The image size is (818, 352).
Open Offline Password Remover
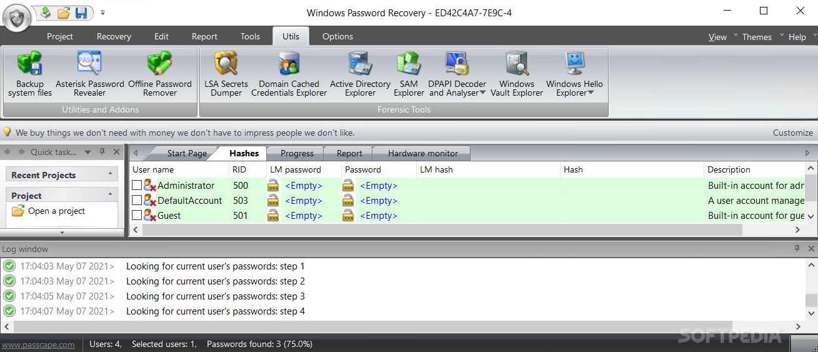pos(160,74)
